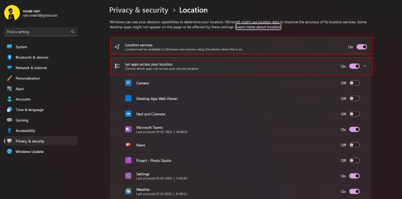The image size is (402, 199).
Task: Turn on Mail and Calendar location toggle
Action: (x=354, y=114)
